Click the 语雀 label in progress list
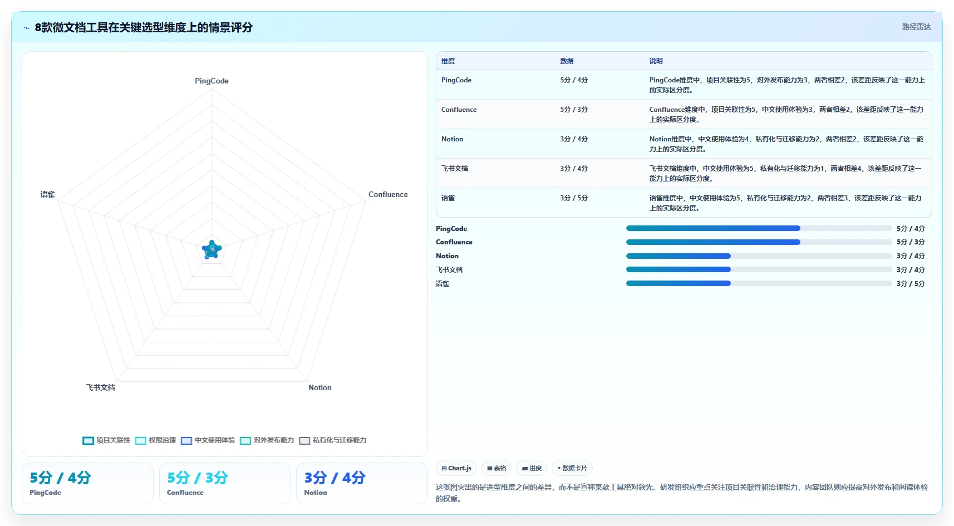 click(x=442, y=284)
